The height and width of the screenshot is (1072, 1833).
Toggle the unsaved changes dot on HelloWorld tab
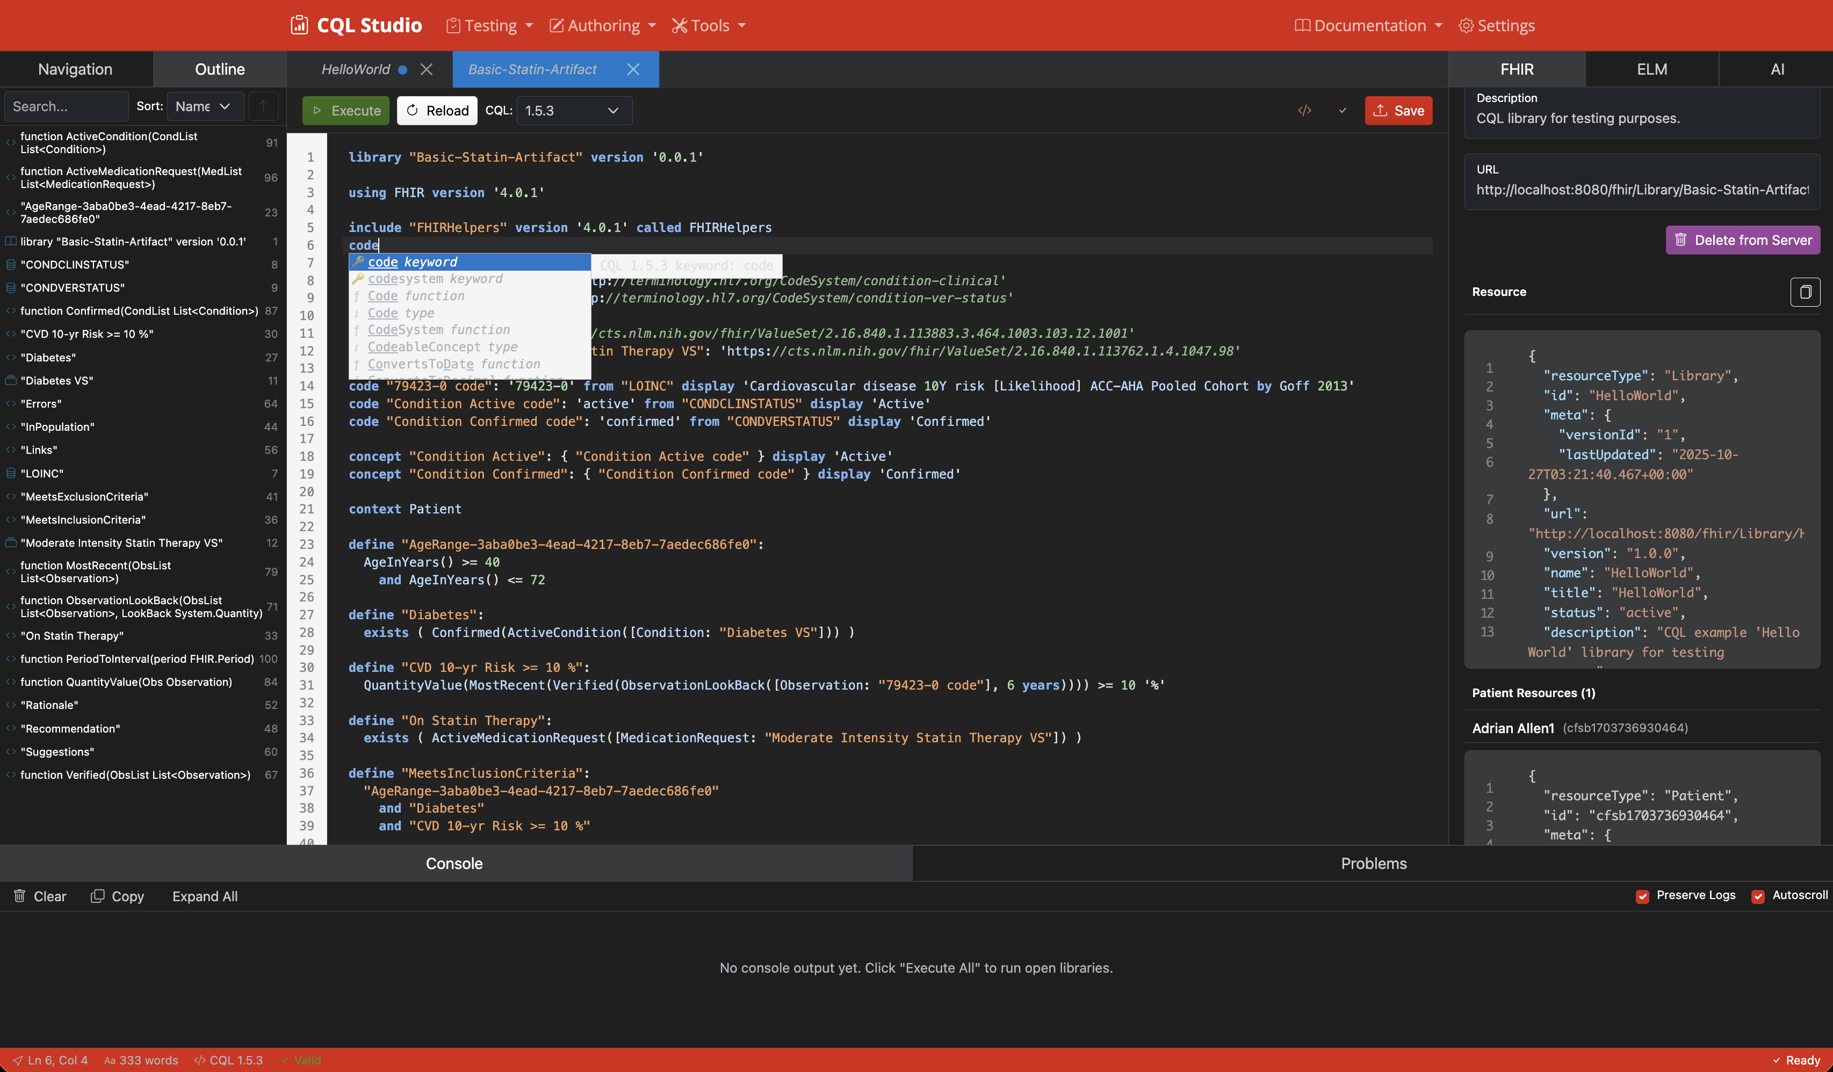(x=405, y=69)
